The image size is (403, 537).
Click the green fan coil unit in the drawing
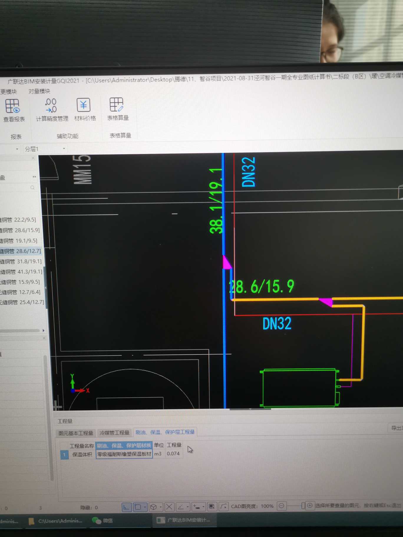tap(299, 388)
